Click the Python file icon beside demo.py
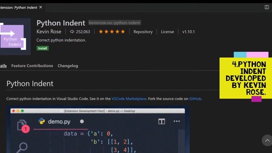 click(42, 121)
